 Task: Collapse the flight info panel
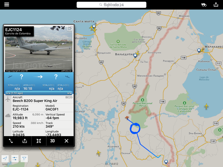(39, 141)
